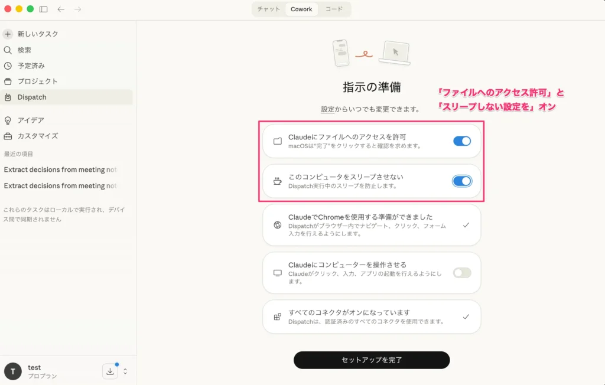Open the test プロプラン account menu
The height and width of the screenshot is (385, 605).
[34, 371]
